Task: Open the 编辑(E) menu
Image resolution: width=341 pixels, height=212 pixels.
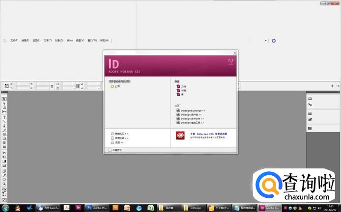Action: [x=25, y=41]
